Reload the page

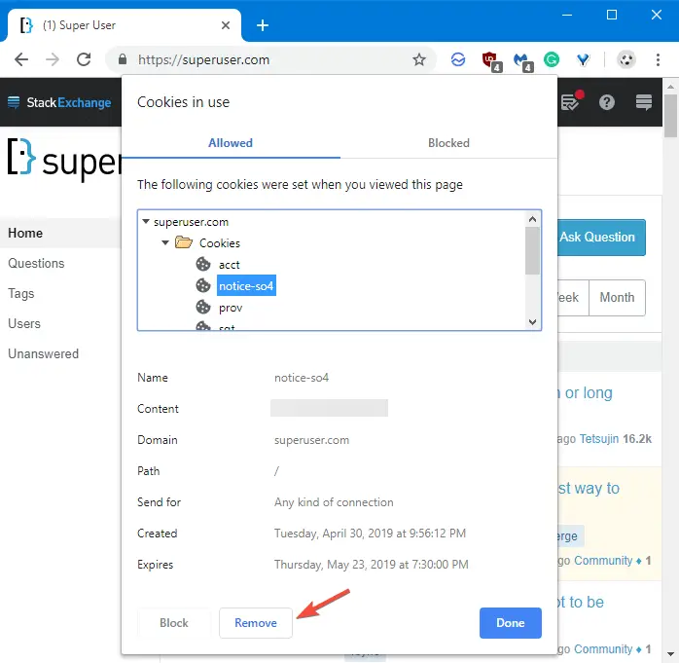click(84, 59)
